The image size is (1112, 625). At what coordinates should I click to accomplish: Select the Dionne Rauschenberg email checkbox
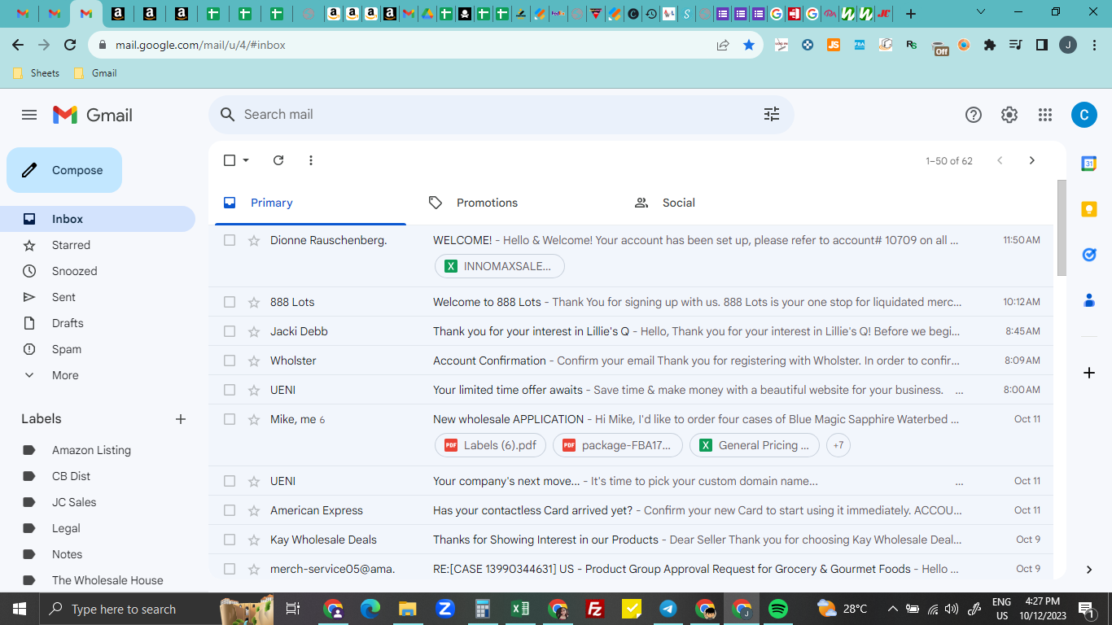point(230,240)
